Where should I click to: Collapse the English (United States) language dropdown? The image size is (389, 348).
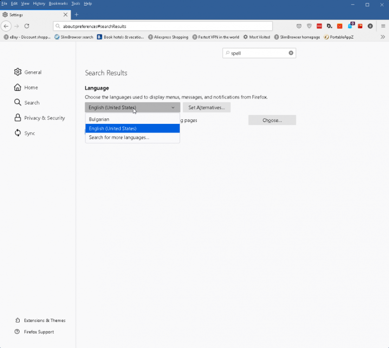click(x=132, y=107)
